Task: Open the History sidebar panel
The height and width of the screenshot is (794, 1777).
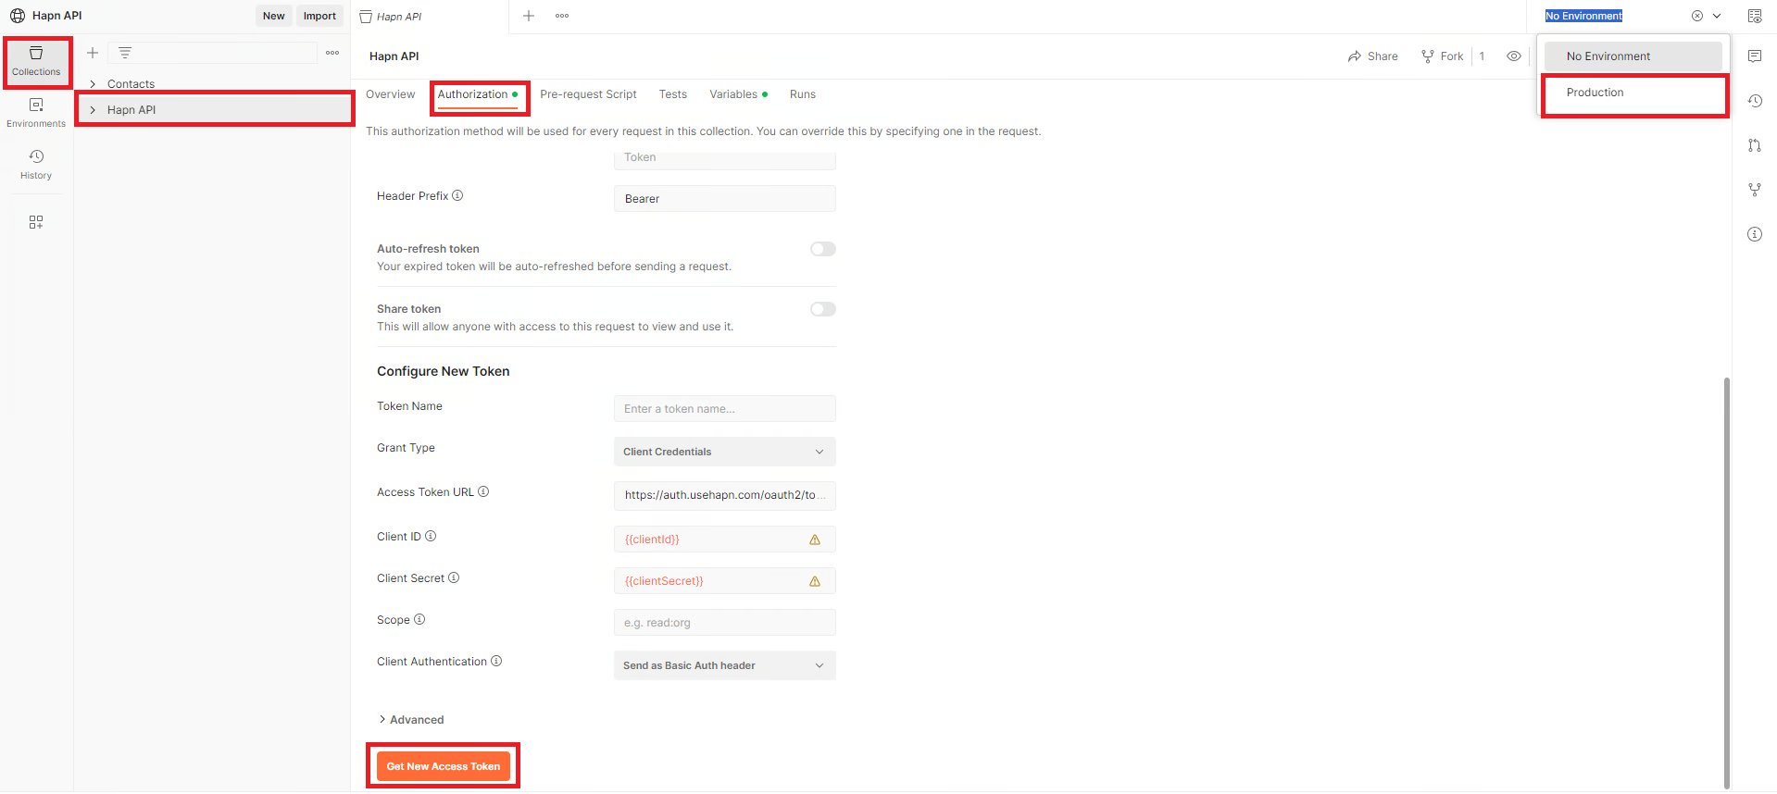Action: coord(36,165)
